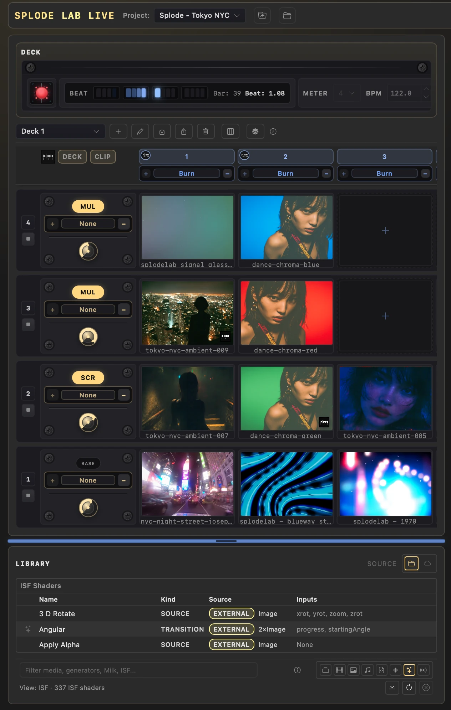Open the None effect selector on layer 4
Viewport: 451px width, 710px height.
click(88, 224)
